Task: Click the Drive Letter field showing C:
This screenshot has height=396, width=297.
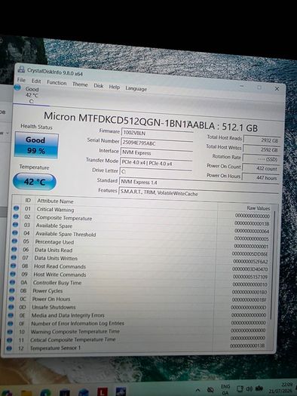Action: coord(156,172)
